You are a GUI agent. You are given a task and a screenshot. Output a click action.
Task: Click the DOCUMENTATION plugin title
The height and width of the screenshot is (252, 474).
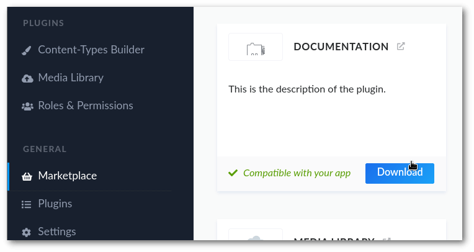point(341,47)
